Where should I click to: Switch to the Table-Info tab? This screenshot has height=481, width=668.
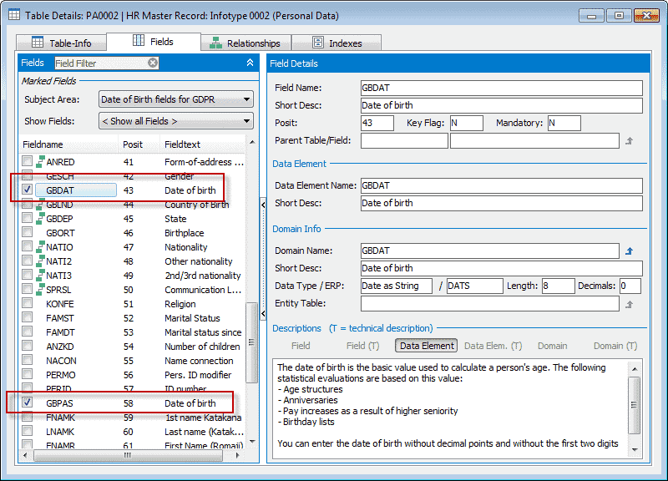pos(61,43)
